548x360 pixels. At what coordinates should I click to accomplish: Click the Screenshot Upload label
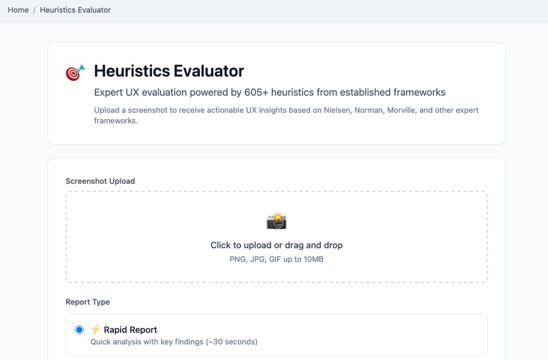[x=100, y=181]
